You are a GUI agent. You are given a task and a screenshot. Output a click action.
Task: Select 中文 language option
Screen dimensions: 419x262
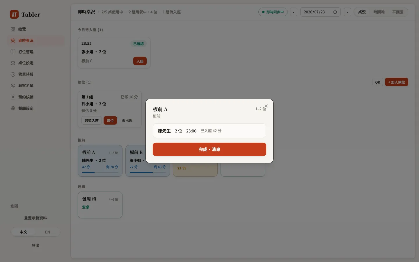click(x=23, y=232)
